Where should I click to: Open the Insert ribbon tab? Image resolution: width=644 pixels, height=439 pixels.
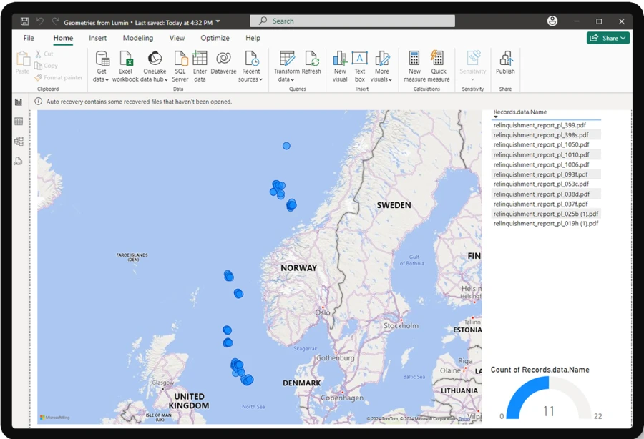97,38
